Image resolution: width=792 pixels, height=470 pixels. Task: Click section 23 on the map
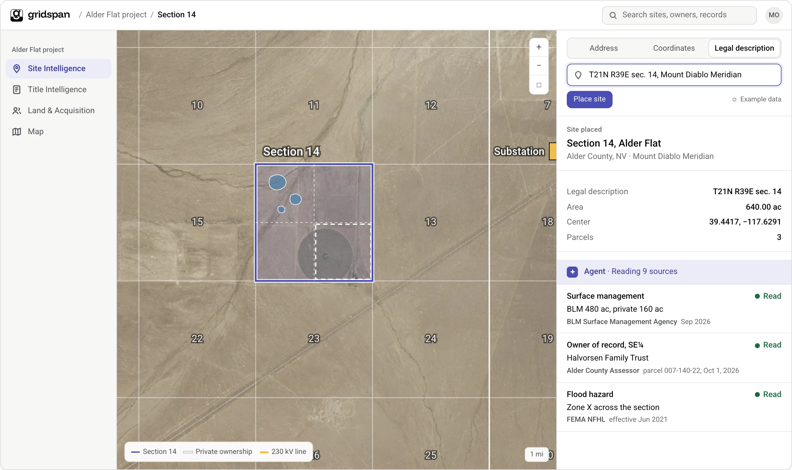coord(314,339)
